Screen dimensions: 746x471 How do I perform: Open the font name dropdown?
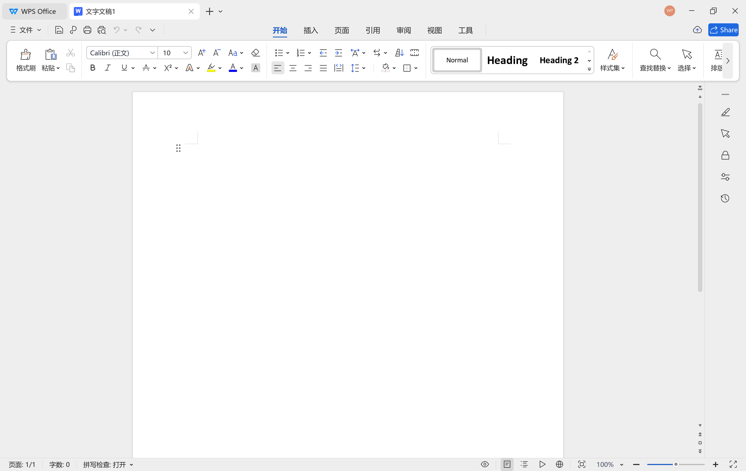click(152, 53)
